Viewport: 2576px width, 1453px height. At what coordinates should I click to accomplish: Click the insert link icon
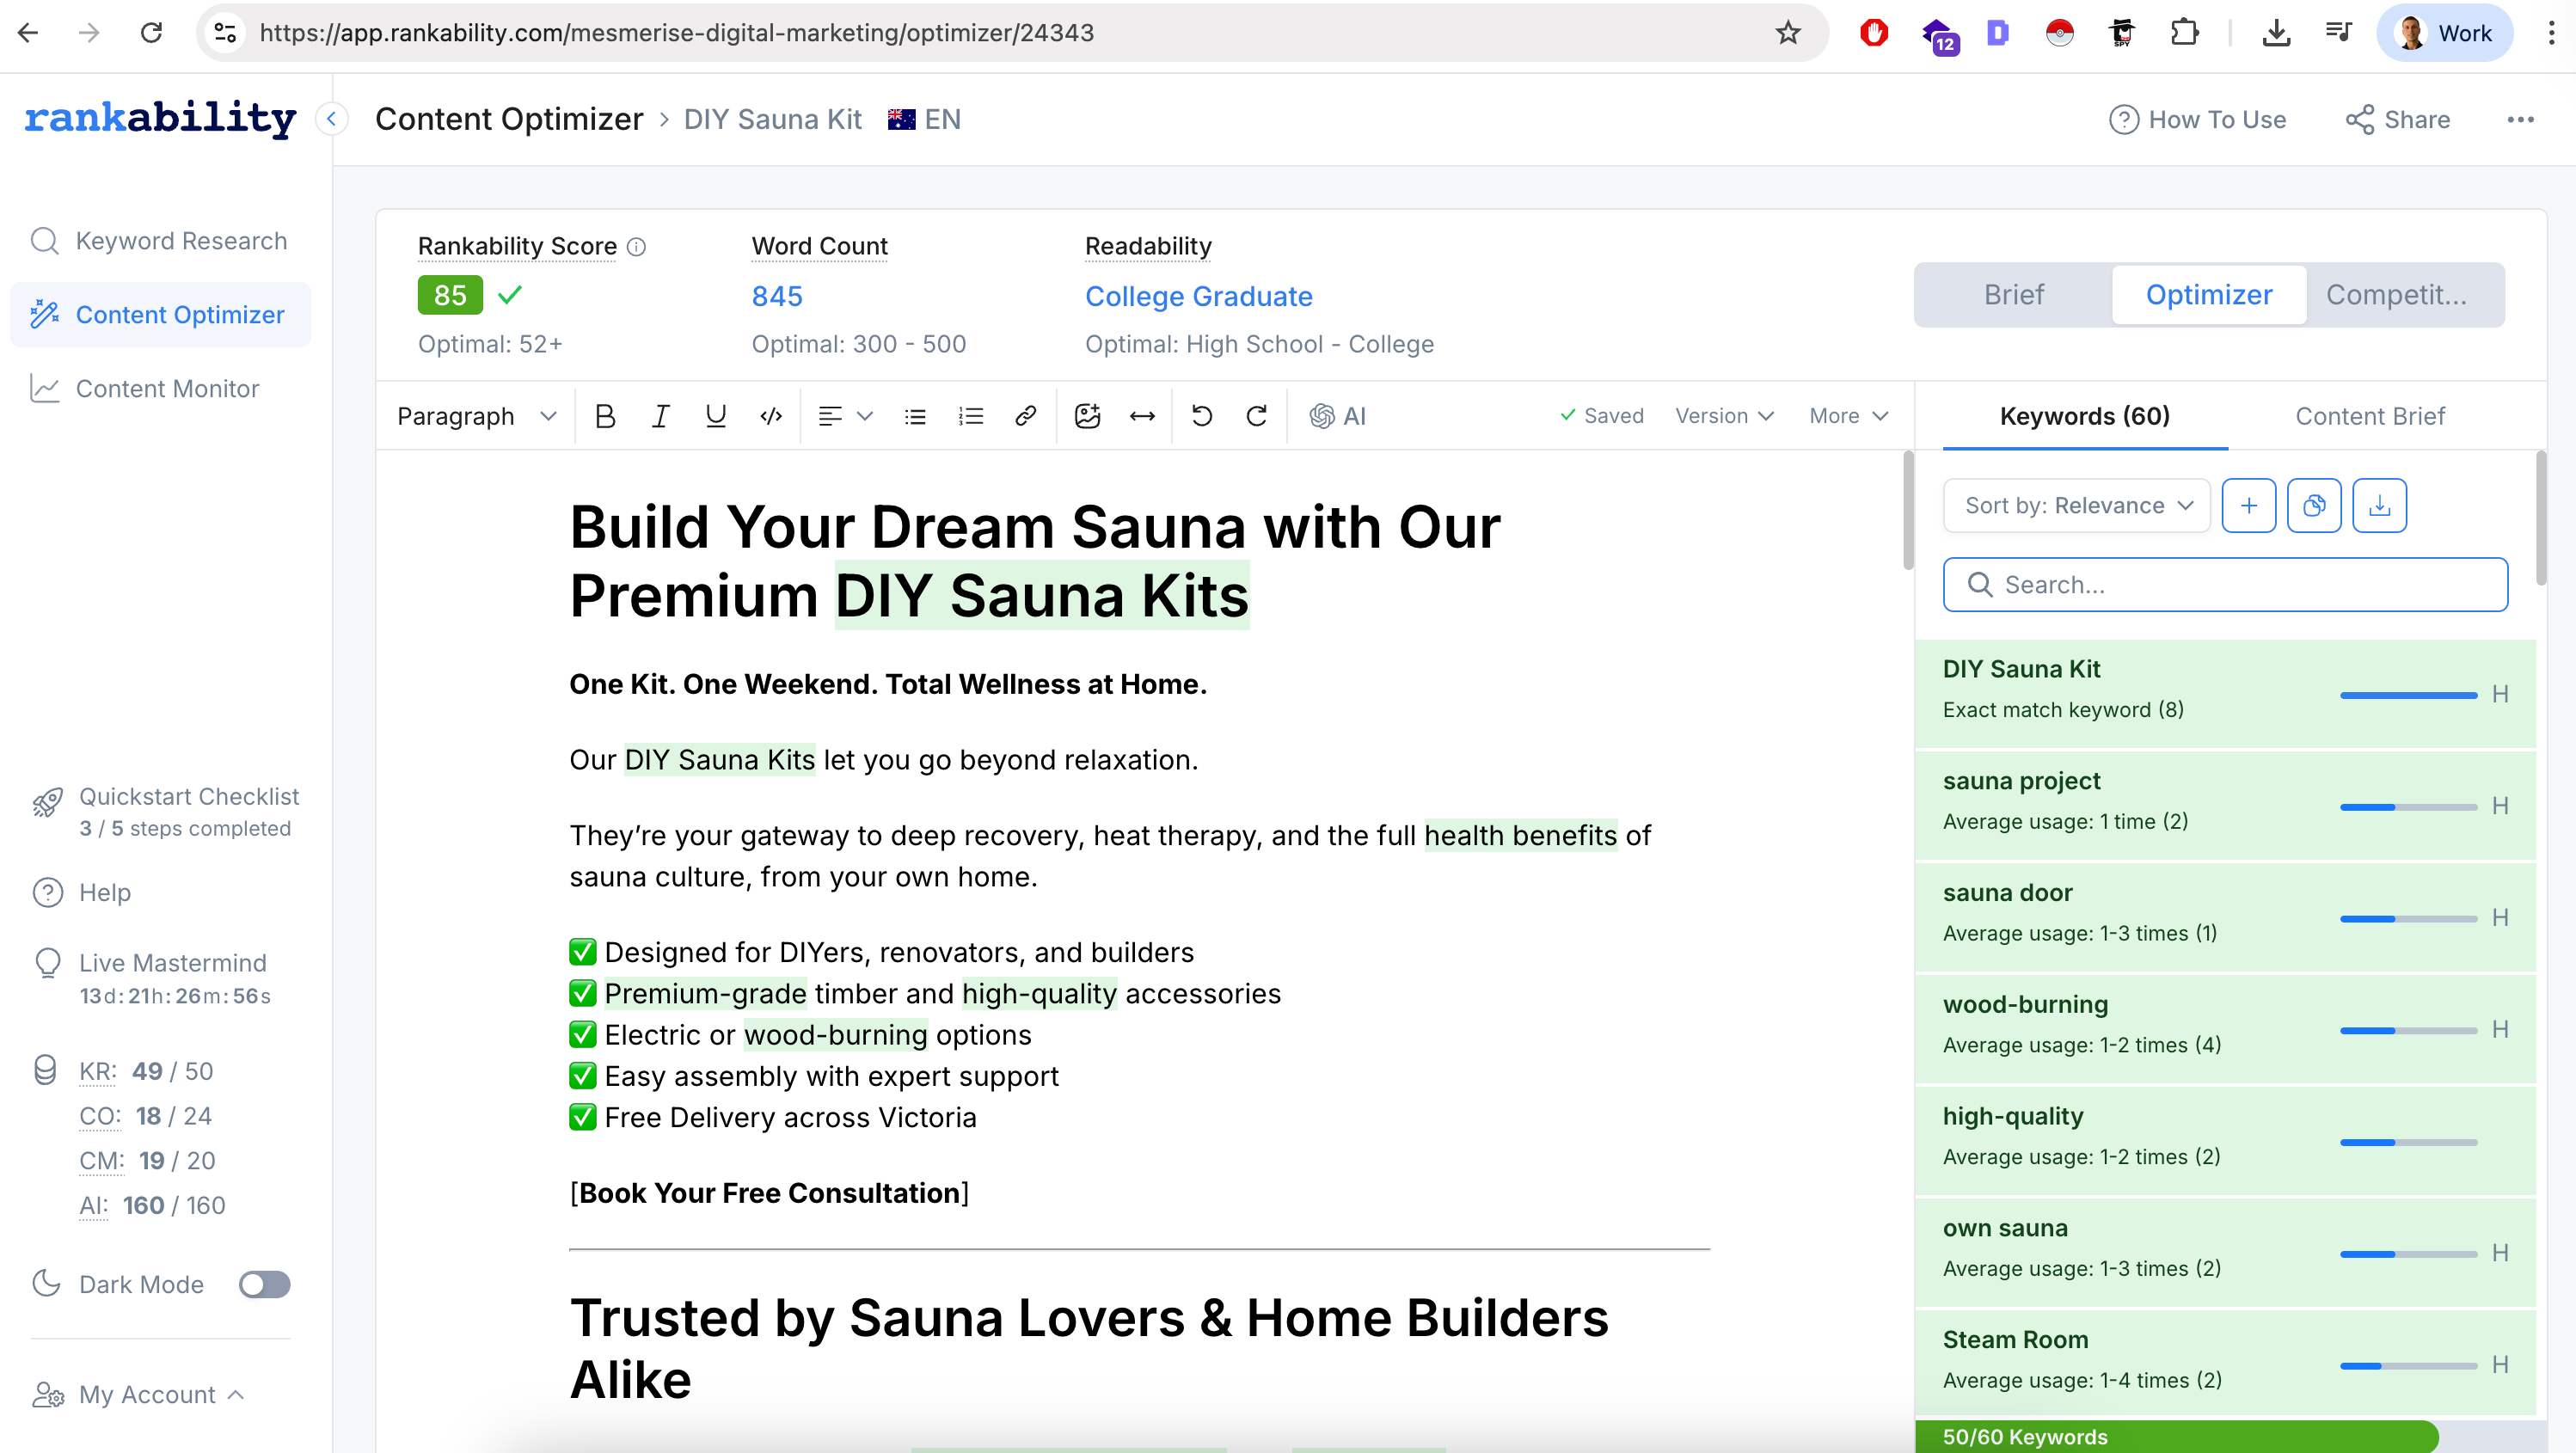1025,416
